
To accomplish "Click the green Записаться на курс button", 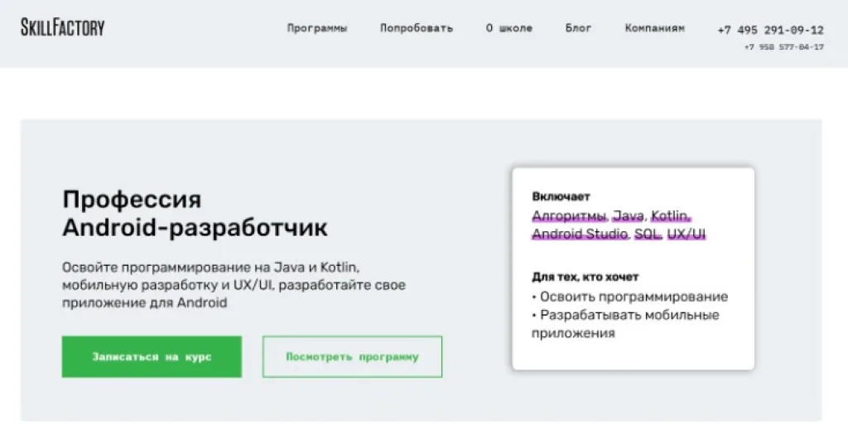I will 152,356.
